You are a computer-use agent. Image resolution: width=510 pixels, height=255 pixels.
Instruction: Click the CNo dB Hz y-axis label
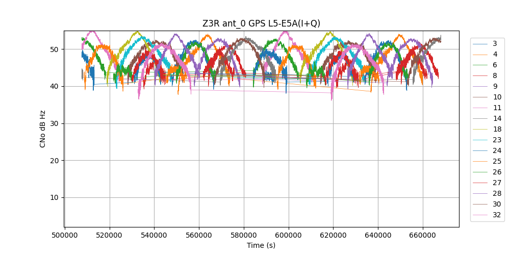tap(43, 129)
